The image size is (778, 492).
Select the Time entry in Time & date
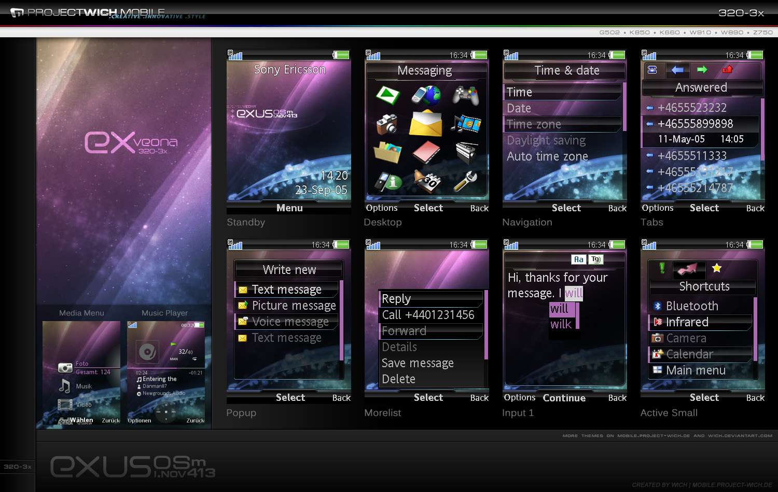[x=563, y=92]
